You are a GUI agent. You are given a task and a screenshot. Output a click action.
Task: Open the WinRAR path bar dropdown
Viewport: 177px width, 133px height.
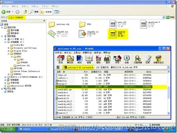(168, 67)
